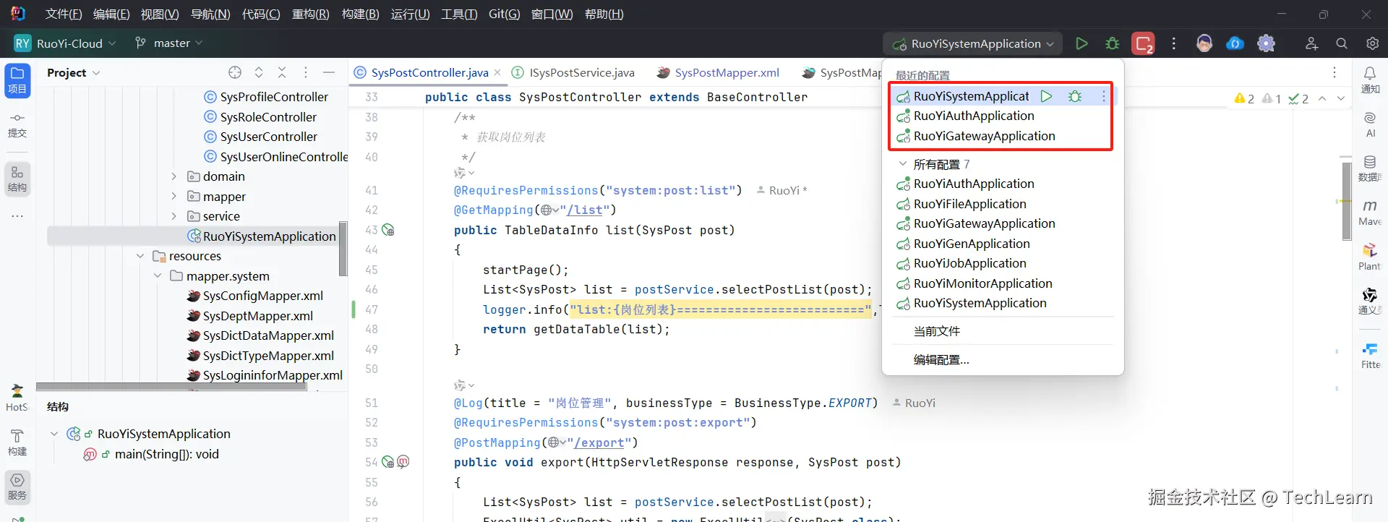Run RuoYiSystemApplicat from recent configurations

[x=1046, y=96]
